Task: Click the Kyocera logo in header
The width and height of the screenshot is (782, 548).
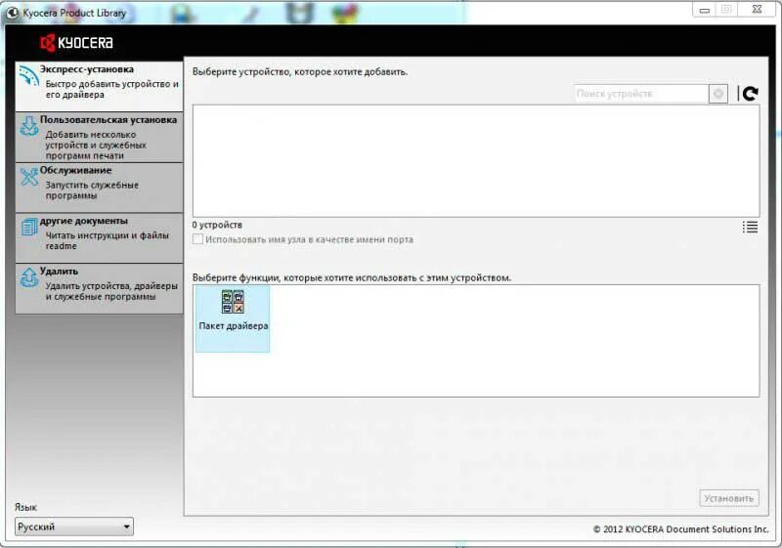Action: pyautogui.click(x=76, y=43)
